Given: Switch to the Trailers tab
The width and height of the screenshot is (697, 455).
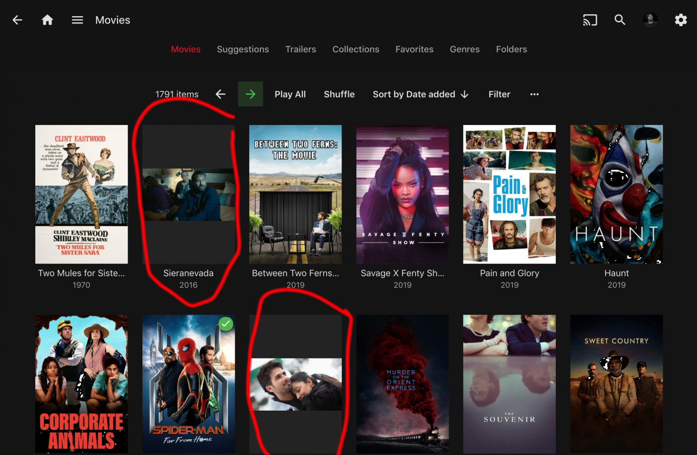Looking at the screenshot, I should click(301, 49).
